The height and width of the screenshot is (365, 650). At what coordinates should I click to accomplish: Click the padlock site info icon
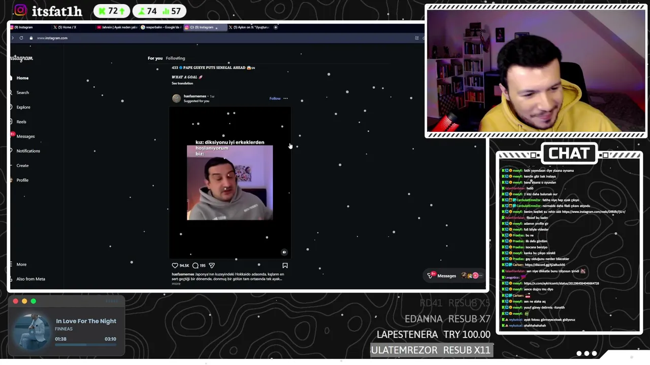coord(31,38)
